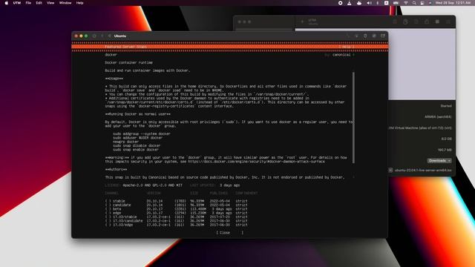Click the square stop icon in UTM window toolbar
475x267 pixels.
(x=437, y=22)
